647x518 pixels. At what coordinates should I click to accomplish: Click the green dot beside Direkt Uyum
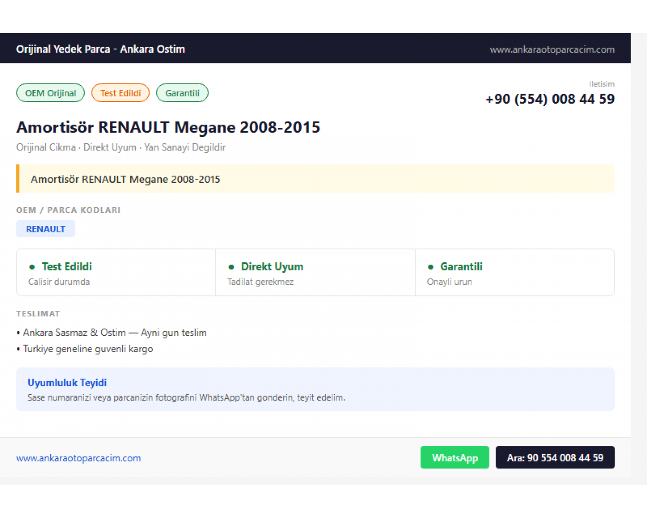point(231,267)
